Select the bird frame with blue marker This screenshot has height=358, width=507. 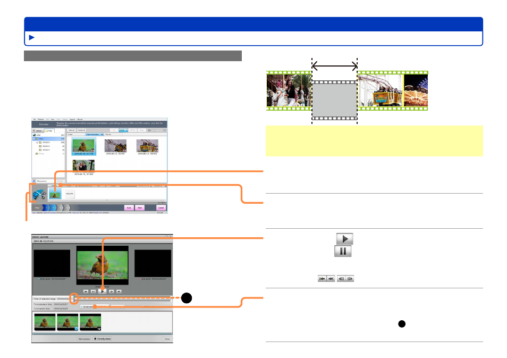click(x=67, y=322)
